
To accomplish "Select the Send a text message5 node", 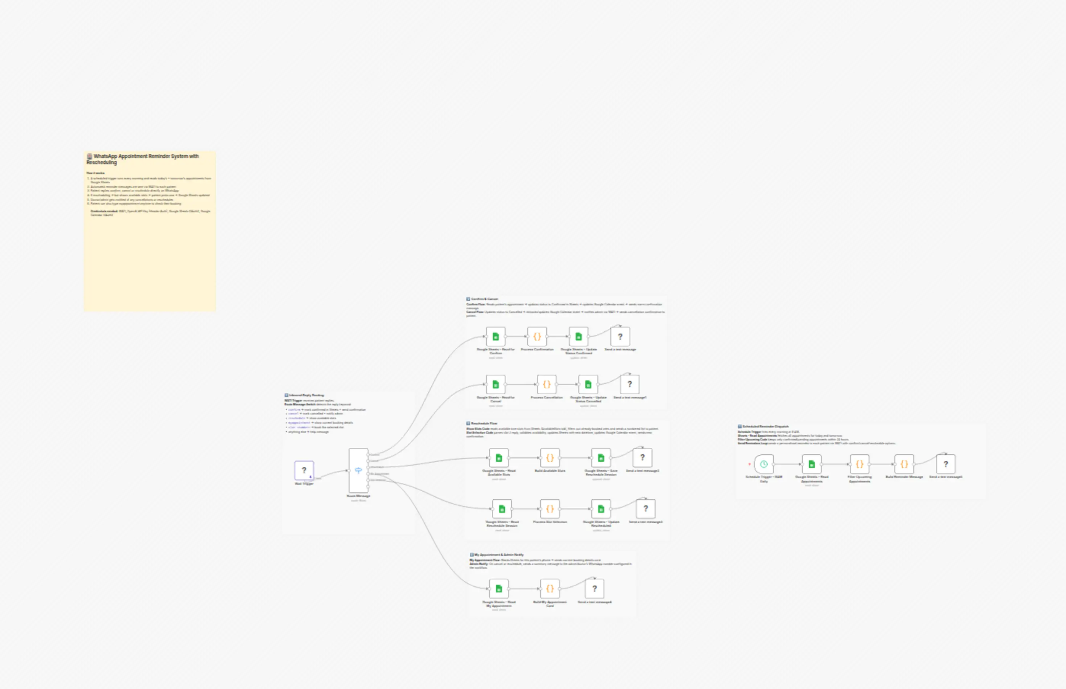I will click(x=946, y=464).
